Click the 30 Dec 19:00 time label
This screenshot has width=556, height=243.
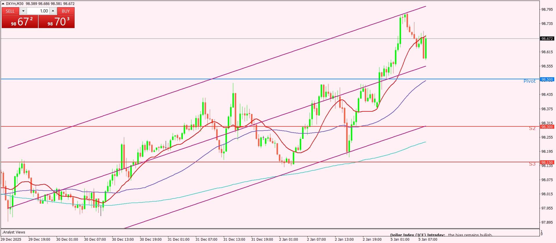(x=151, y=240)
